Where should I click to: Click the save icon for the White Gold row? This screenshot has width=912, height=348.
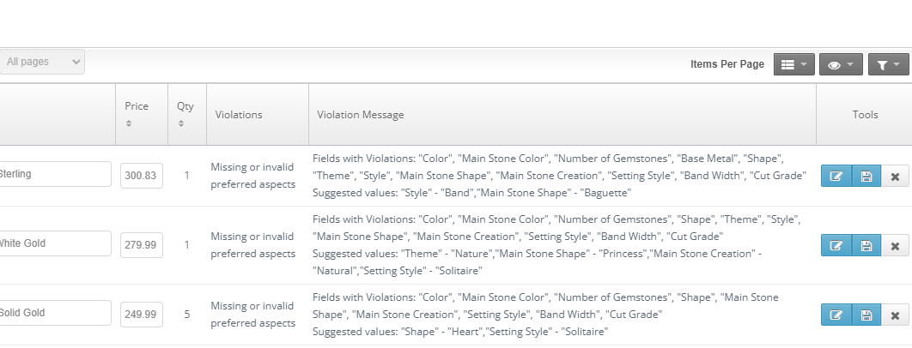tap(866, 245)
